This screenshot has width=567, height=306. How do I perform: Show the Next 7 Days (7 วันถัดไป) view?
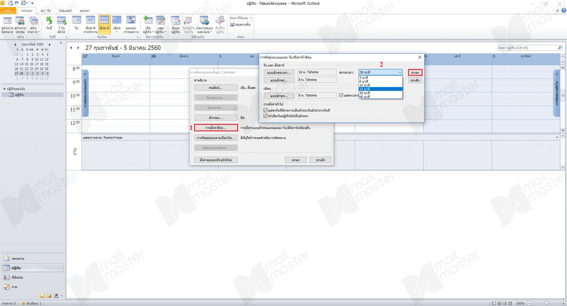(x=62, y=25)
